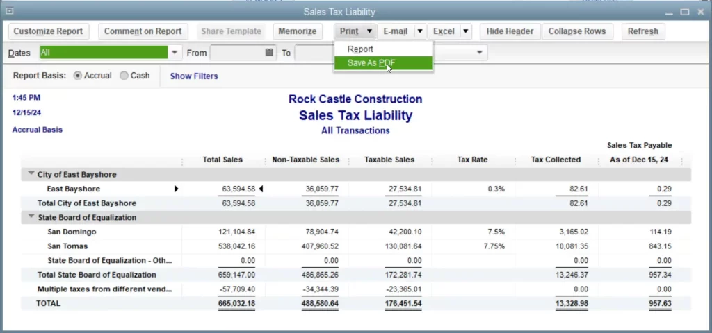Open the Dates dropdown arrow
The image size is (712, 333).
tap(175, 53)
